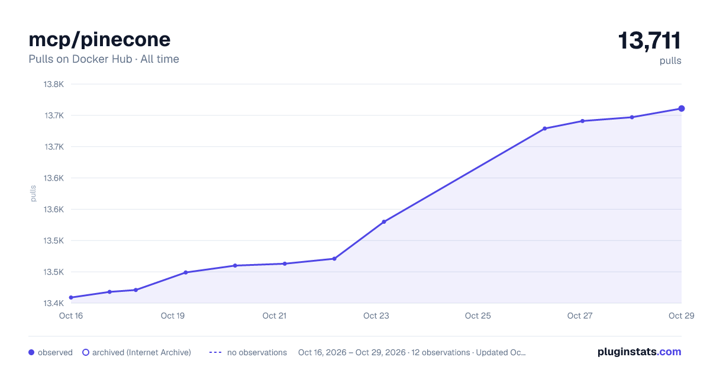Open the pluginstats.com link
The width and height of the screenshot is (710, 373).
[x=639, y=352]
